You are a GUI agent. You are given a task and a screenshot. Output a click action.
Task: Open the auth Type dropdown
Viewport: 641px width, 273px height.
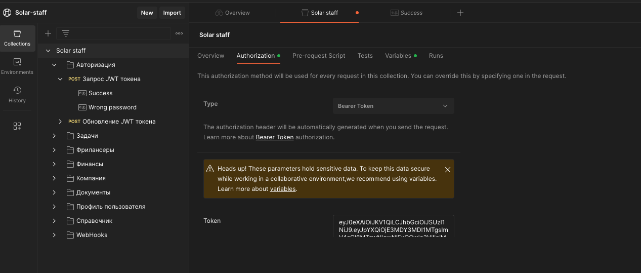coord(393,106)
